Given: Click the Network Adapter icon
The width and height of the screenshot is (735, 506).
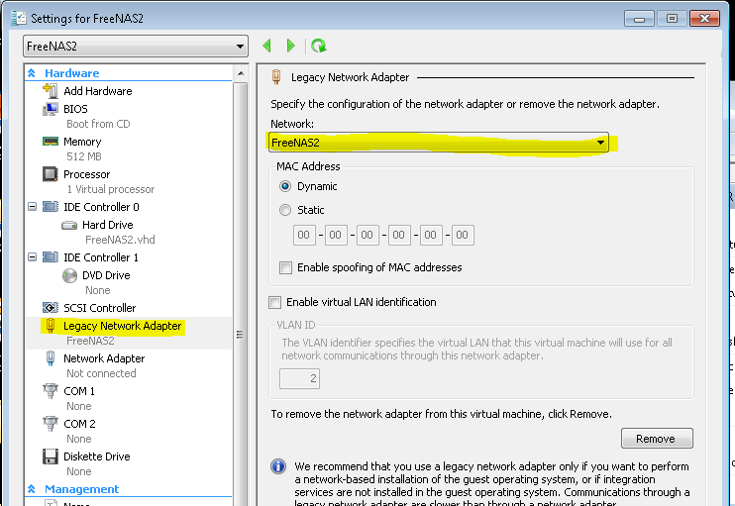Looking at the screenshot, I should click(51, 358).
